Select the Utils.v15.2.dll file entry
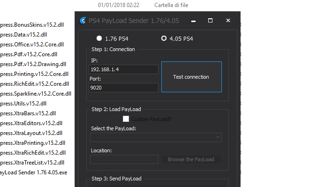Viewport: 333px width, 187px height. tap(23, 104)
